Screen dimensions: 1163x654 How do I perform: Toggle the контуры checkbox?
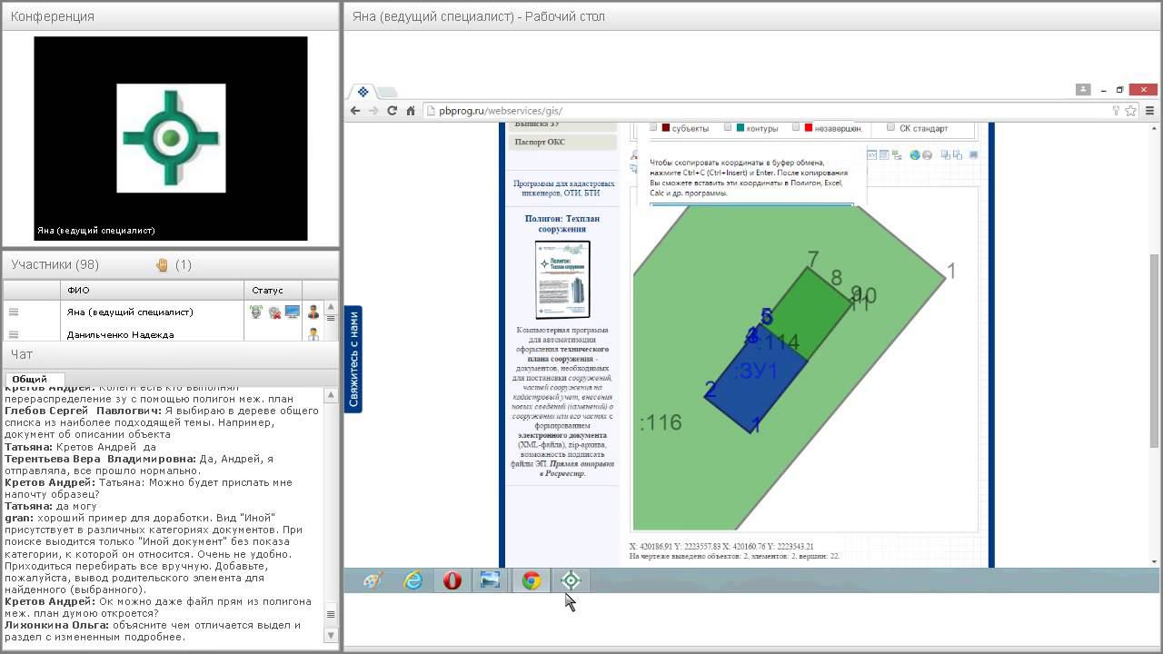point(728,128)
